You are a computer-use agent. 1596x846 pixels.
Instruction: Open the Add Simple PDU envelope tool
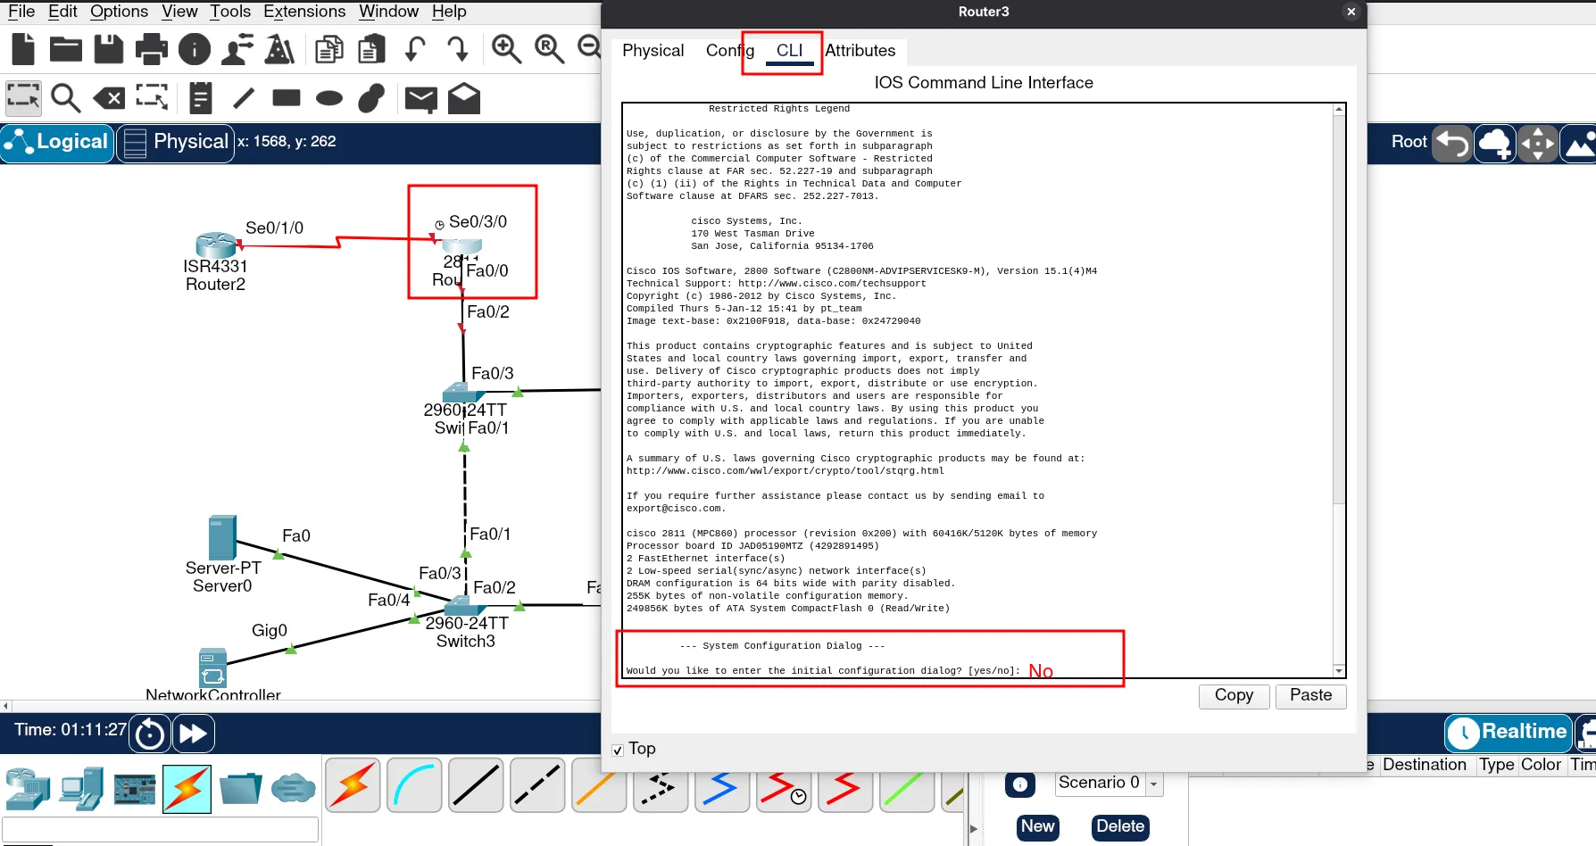[420, 98]
